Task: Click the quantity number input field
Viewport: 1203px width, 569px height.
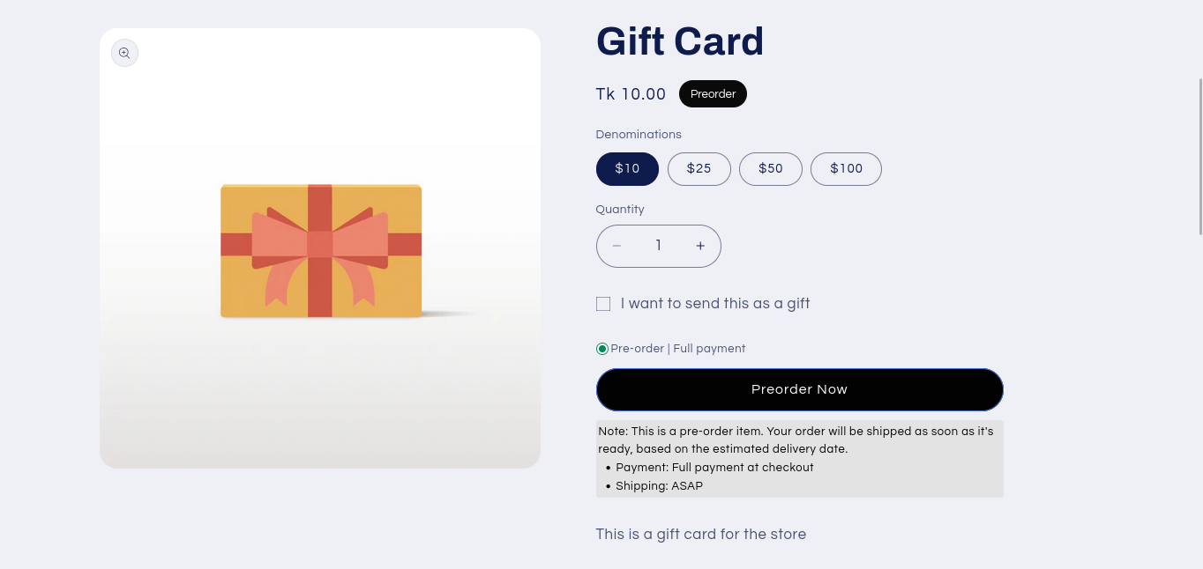Action: click(x=659, y=247)
